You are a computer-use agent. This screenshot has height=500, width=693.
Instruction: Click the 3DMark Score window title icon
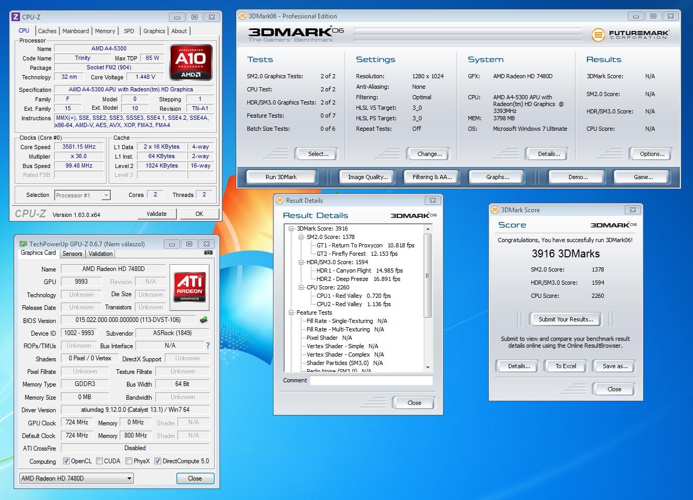495,210
